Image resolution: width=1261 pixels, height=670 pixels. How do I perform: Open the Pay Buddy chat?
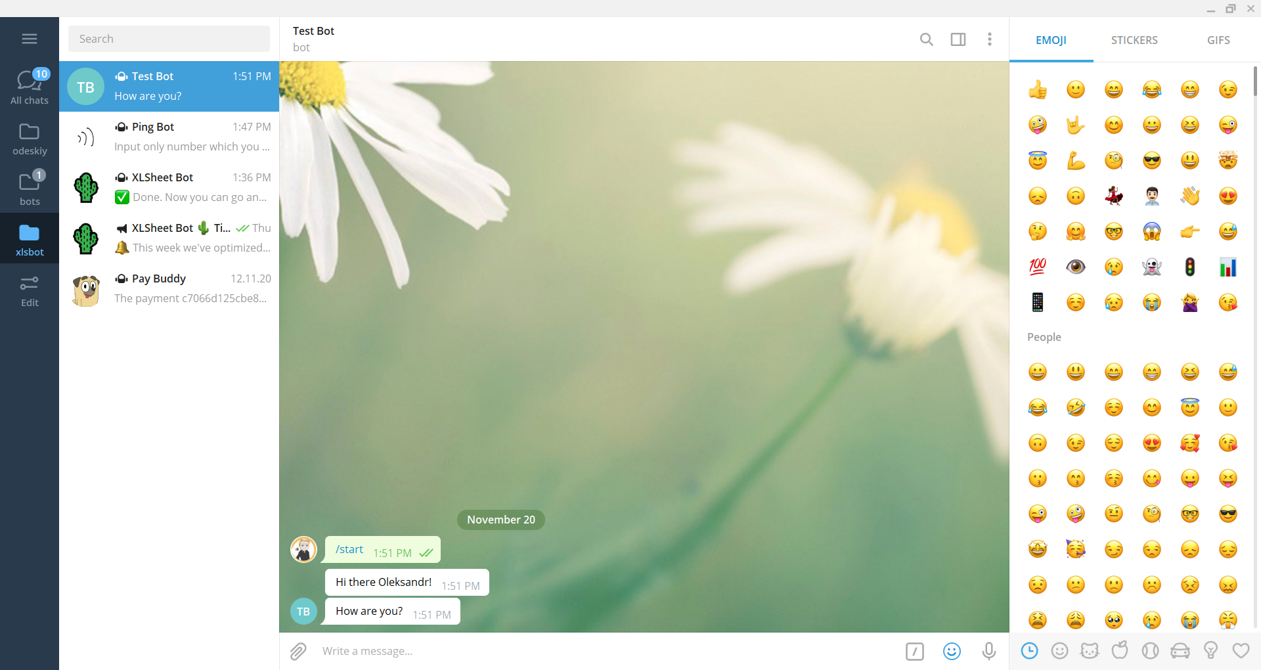click(169, 288)
